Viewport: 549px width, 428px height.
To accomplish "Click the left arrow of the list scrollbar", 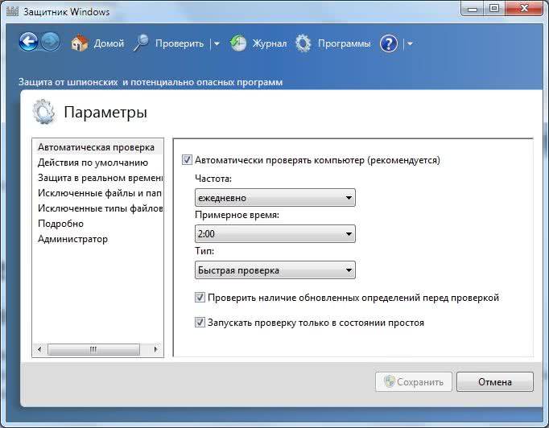I will [x=39, y=349].
